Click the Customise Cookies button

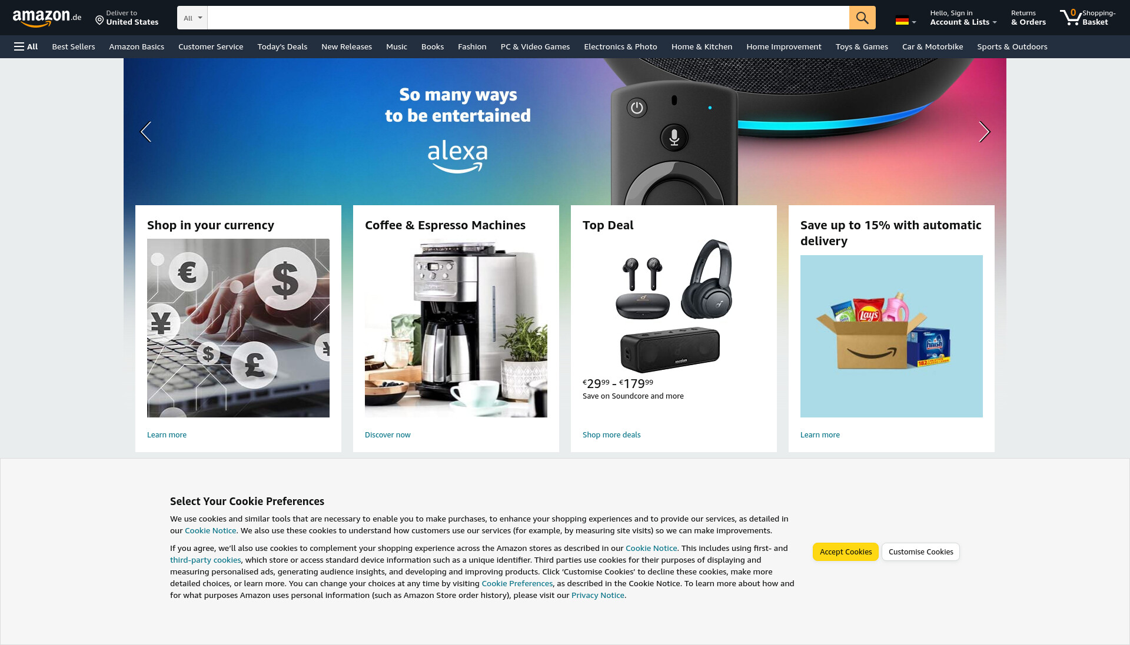pyautogui.click(x=920, y=552)
